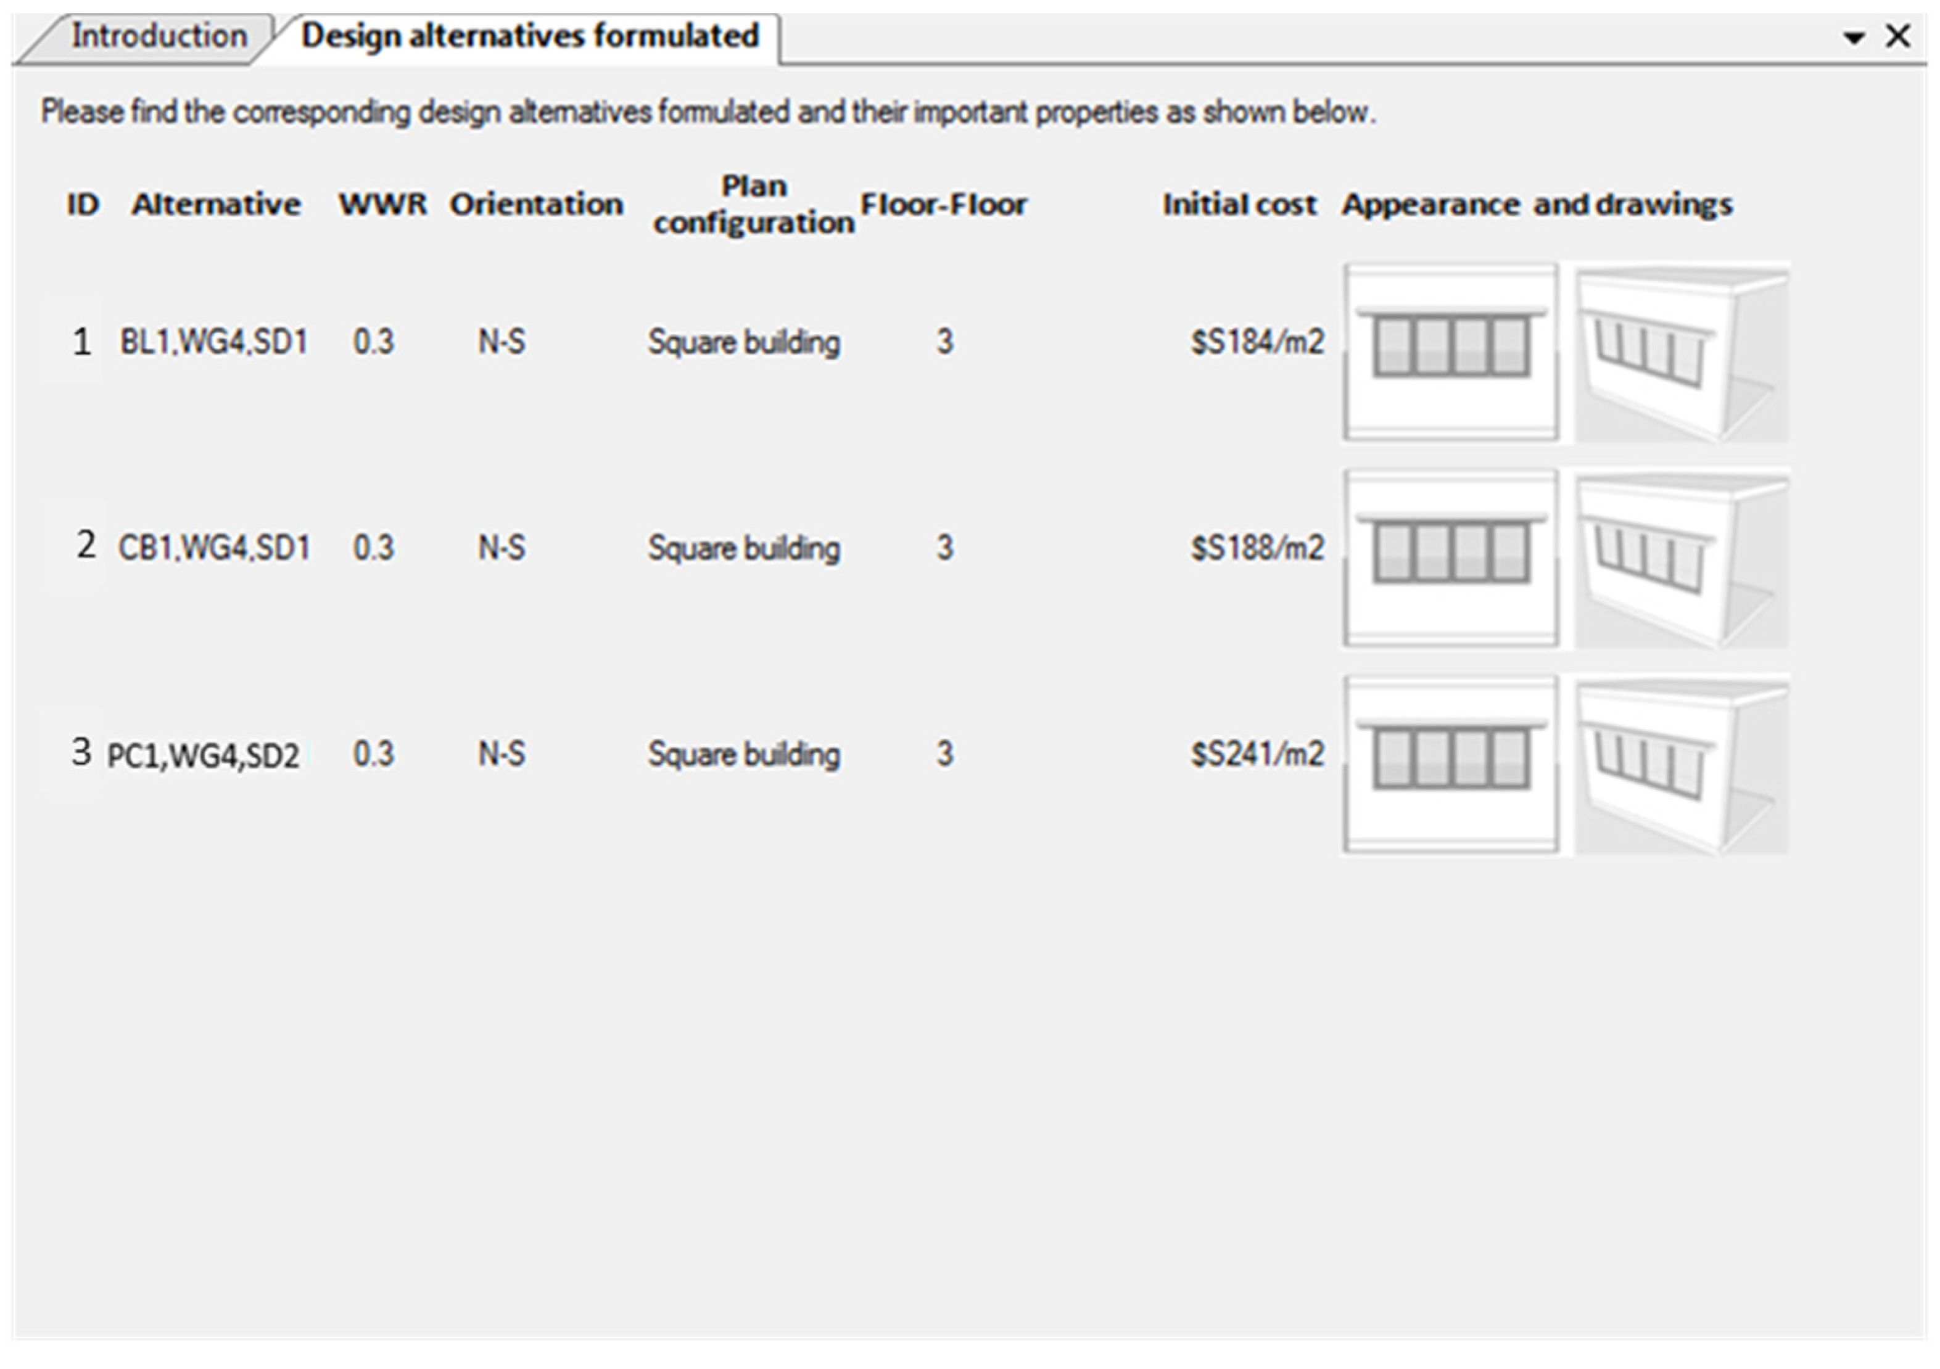
Task: Open 3D perspective view for alternative 3
Action: point(1682,763)
